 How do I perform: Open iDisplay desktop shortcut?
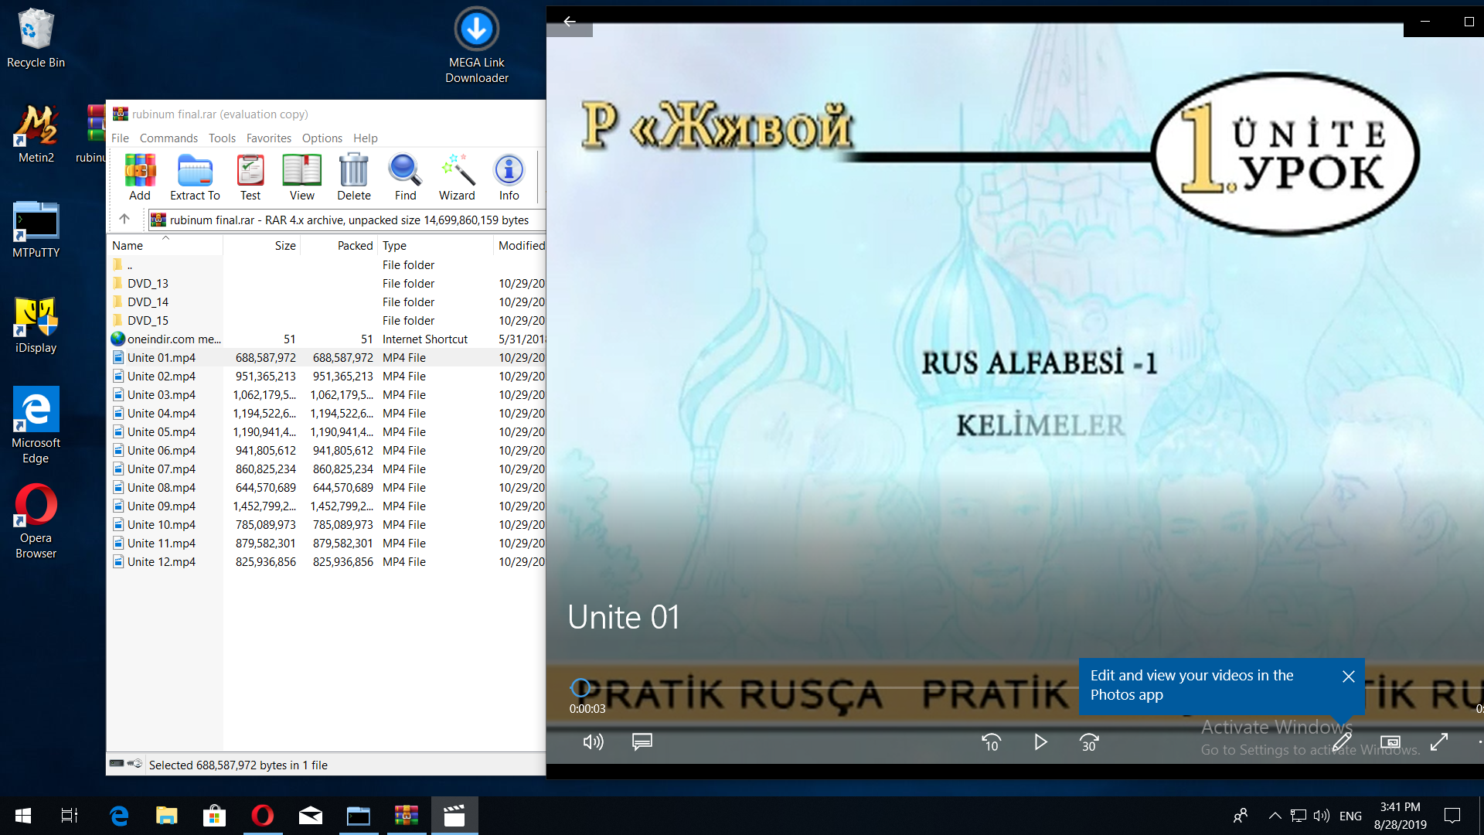click(x=36, y=325)
